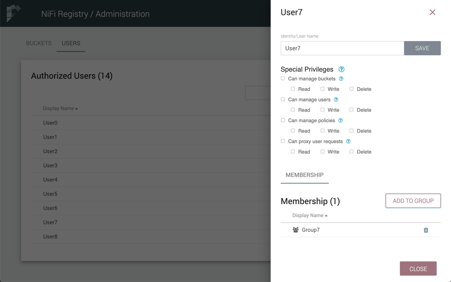
Task: Sort membership list by Display Name arrow
Action: click(x=326, y=215)
